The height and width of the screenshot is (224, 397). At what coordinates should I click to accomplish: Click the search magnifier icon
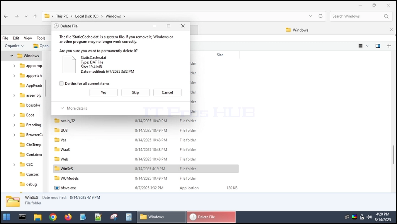[x=386, y=16]
